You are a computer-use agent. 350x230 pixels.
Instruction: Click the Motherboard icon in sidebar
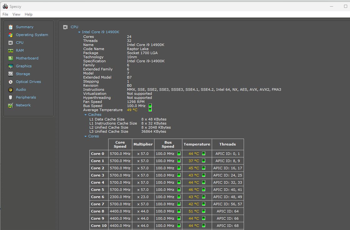(x=11, y=59)
